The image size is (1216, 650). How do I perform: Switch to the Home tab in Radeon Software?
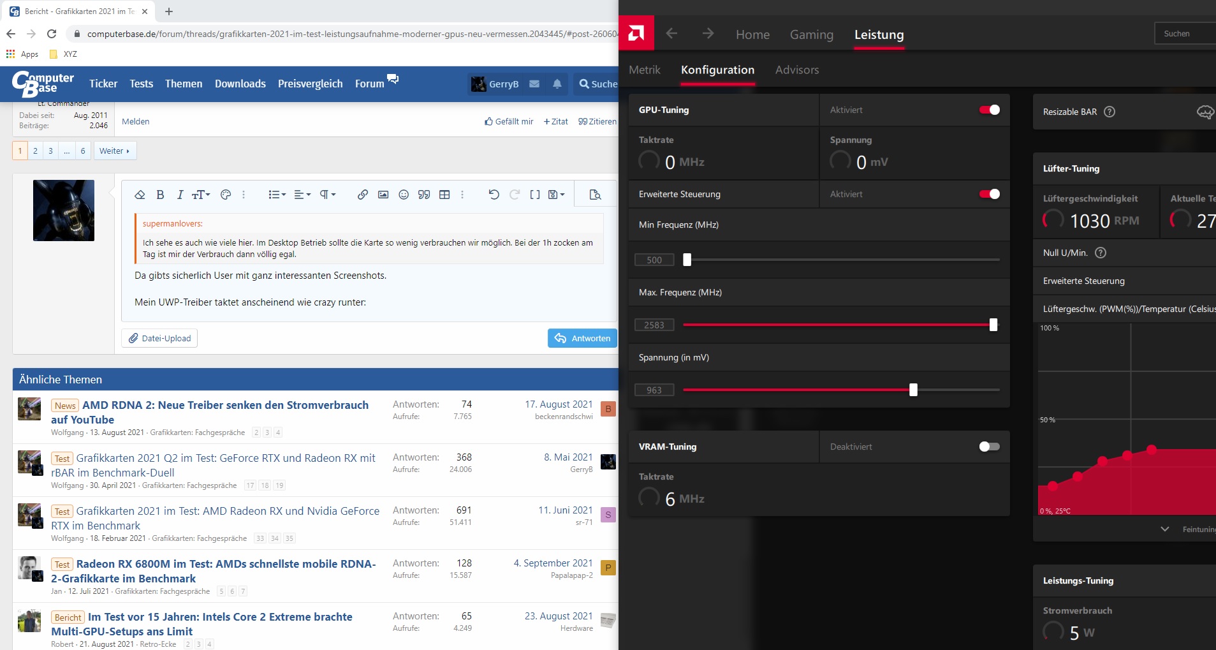tap(752, 34)
